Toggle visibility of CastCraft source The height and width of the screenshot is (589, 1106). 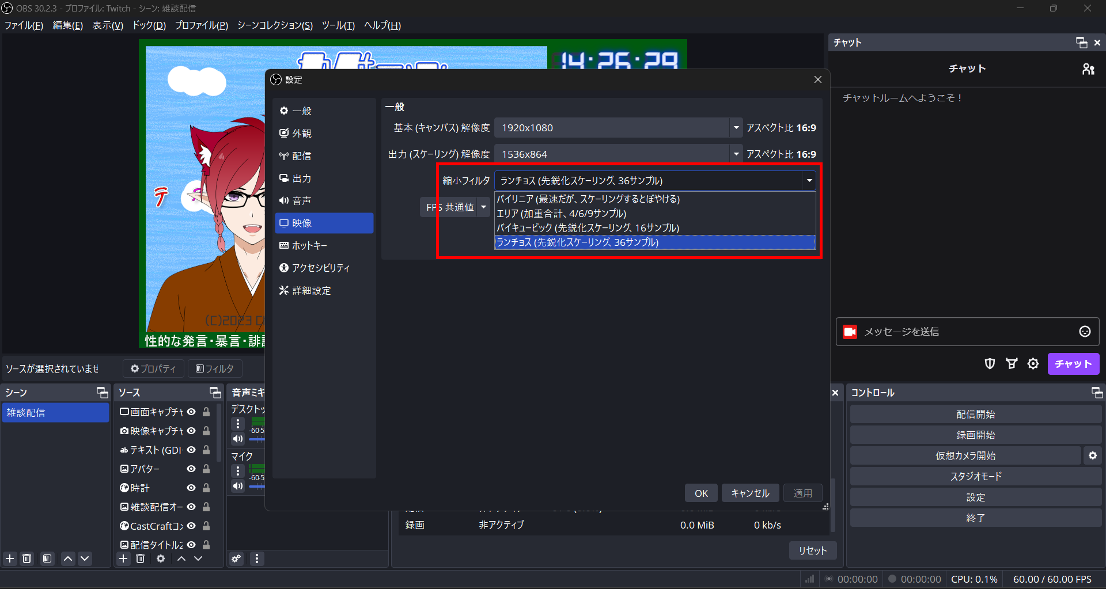coord(191,526)
